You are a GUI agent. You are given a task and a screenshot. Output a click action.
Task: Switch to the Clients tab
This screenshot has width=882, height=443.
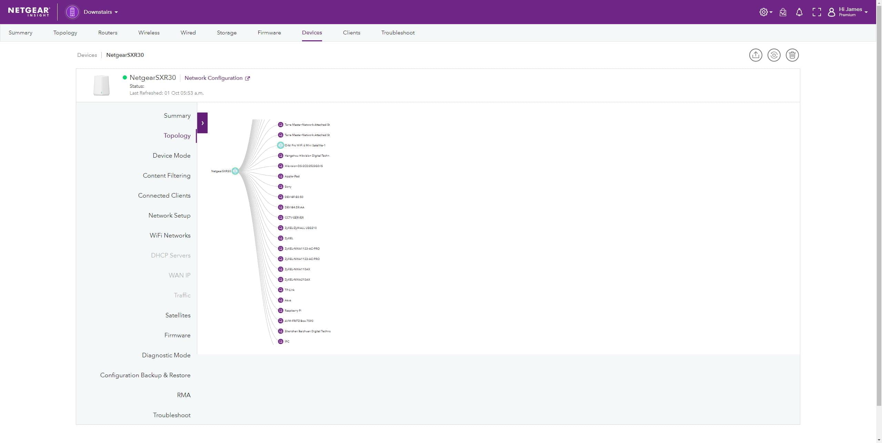pyautogui.click(x=351, y=33)
